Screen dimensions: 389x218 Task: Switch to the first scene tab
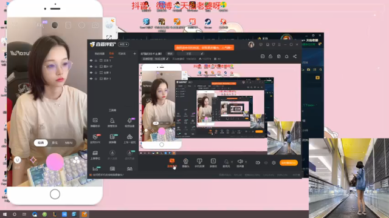(x=99, y=54)
